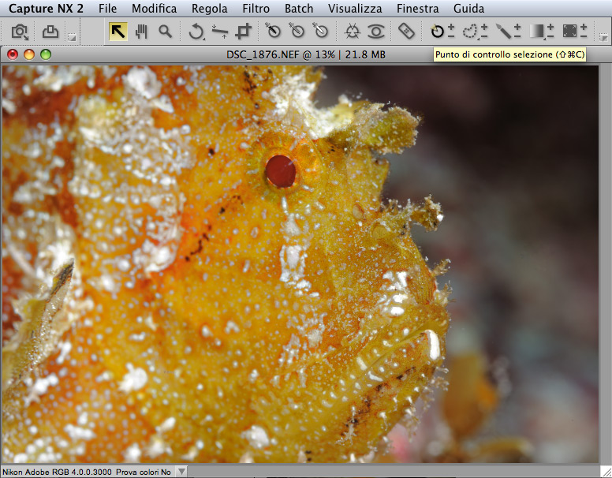Set Fill/Remove tool to plus mode
The width and height of the screenshot is (612, 478).
[584, 27]
